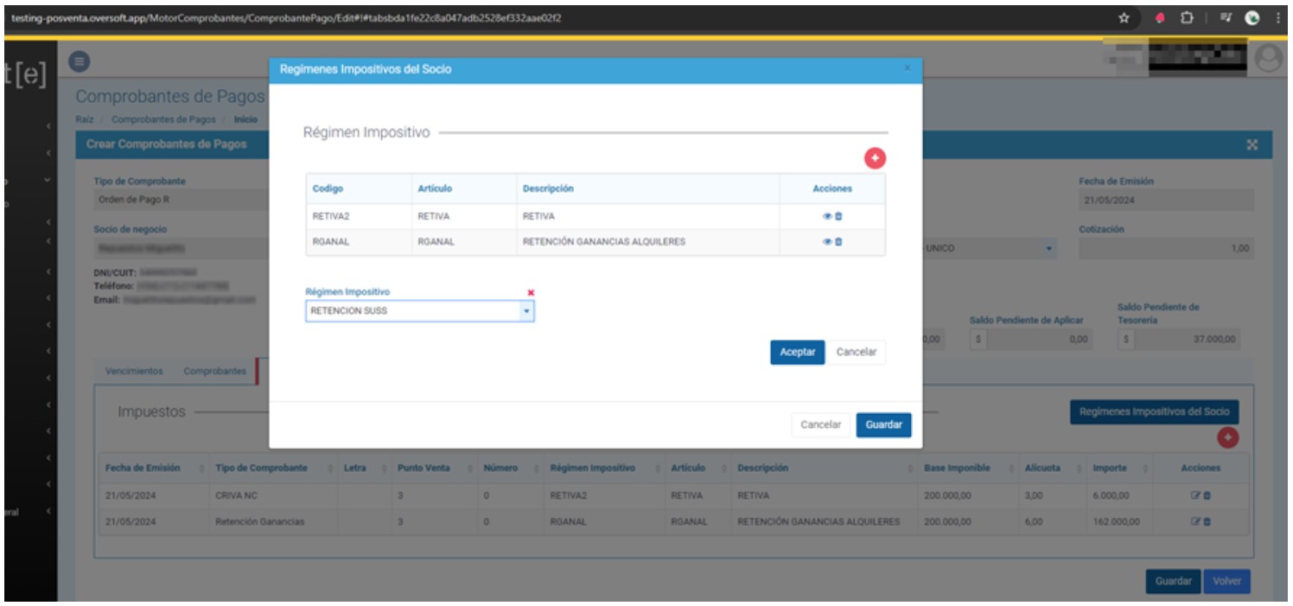Switch to the Vencimientos tab
Viewport: 1293px width, 606px height.
point(134,371)
